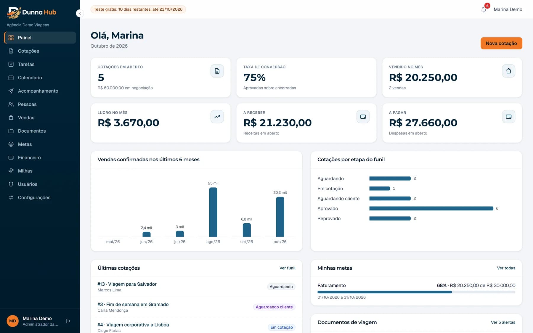Screen dimensions: 533x333
Task: Open Ver 5 alertas link
Action: tap(503, 322)
